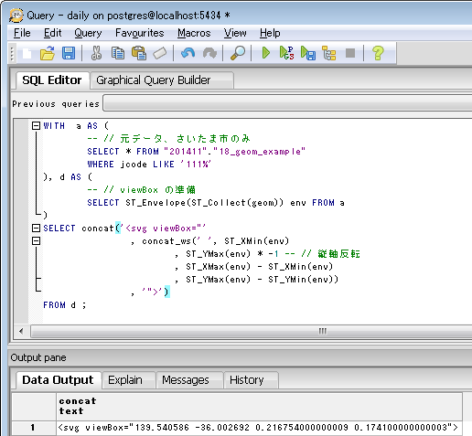
Task: Open a file with the folder icon
Action: coord(48,53)
